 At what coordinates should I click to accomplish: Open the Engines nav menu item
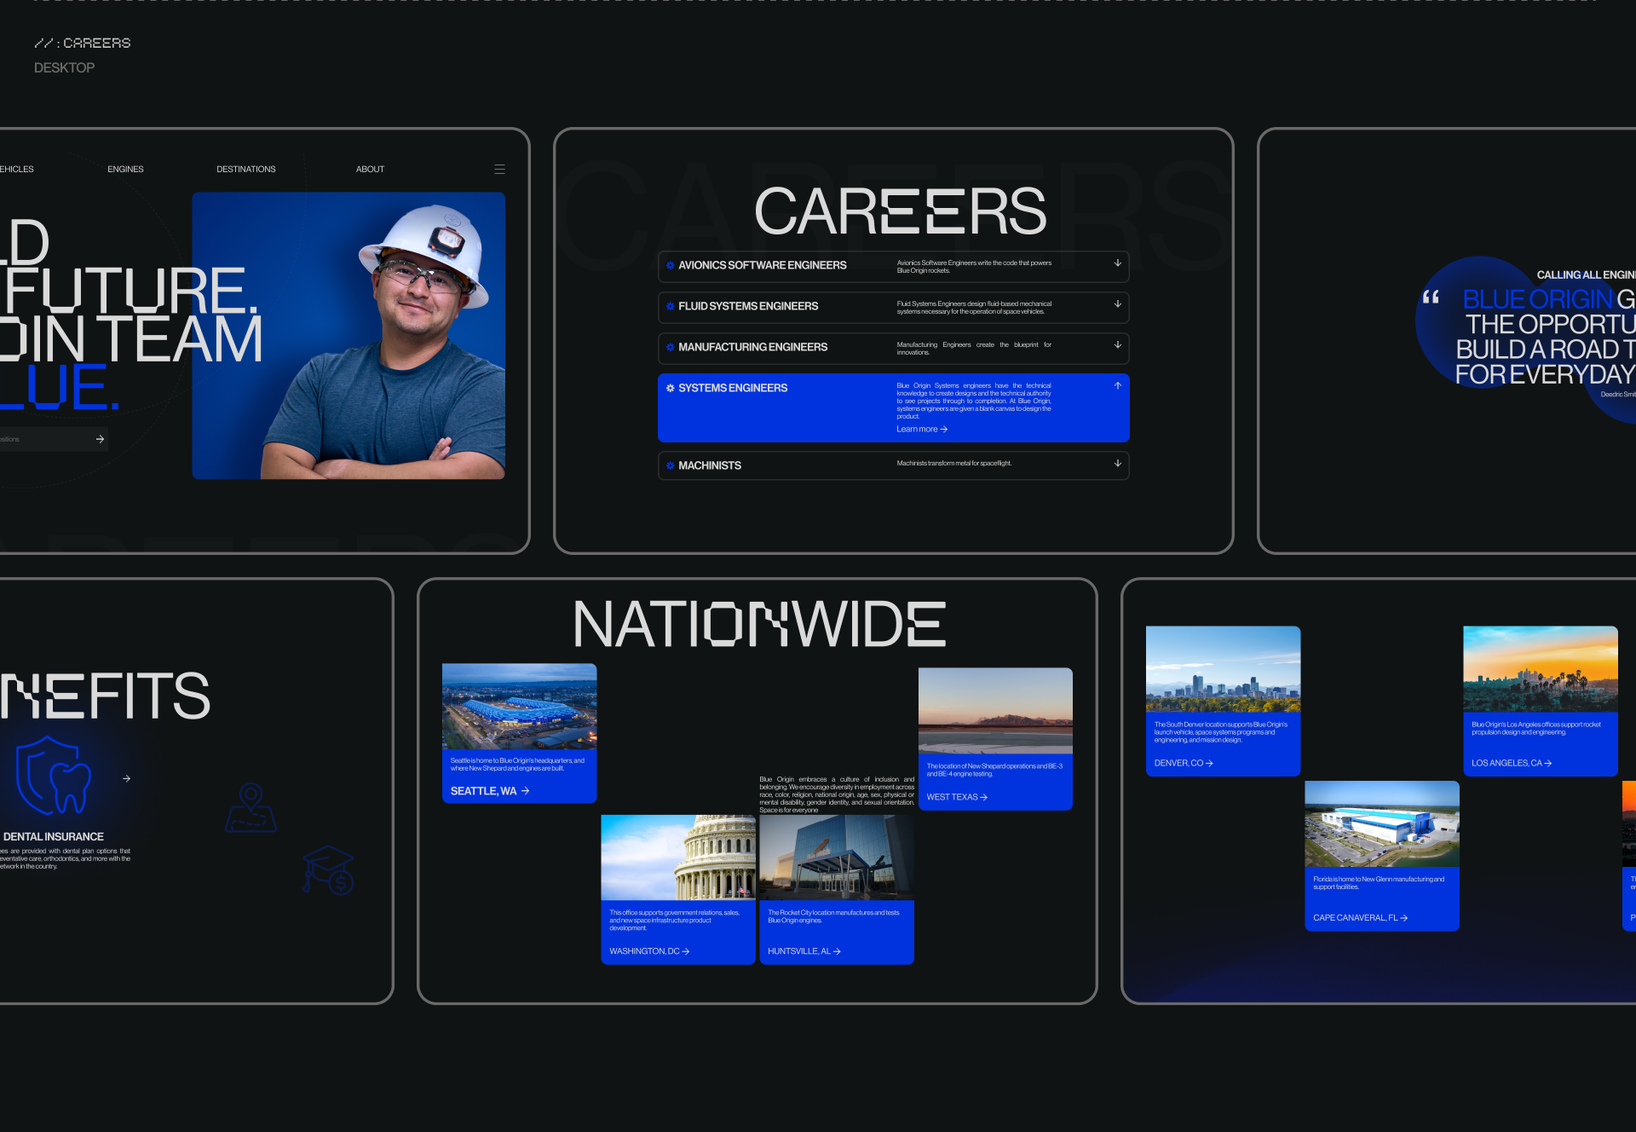pyautogui.click(x=125, y=170)
